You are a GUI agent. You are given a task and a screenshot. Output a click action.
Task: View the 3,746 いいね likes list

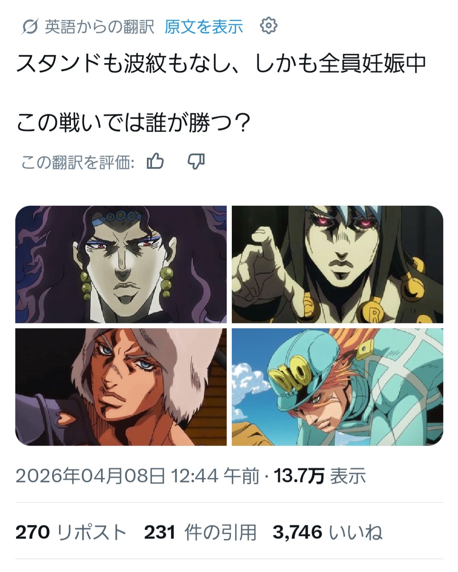327,532
